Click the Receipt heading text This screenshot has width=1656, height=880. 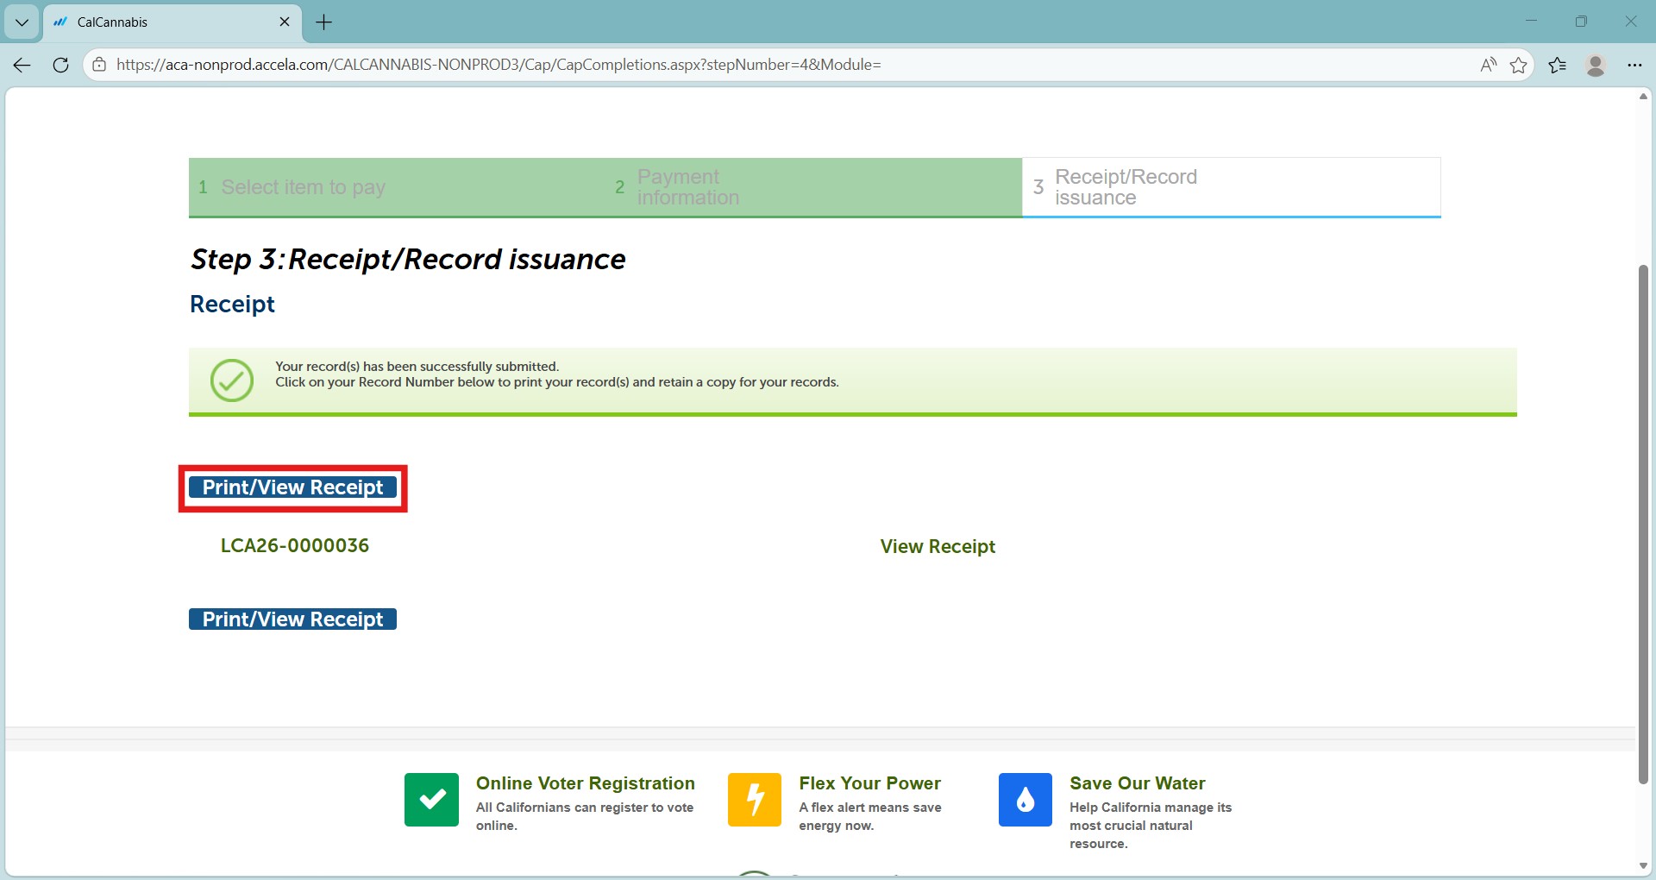click(232, 305)
